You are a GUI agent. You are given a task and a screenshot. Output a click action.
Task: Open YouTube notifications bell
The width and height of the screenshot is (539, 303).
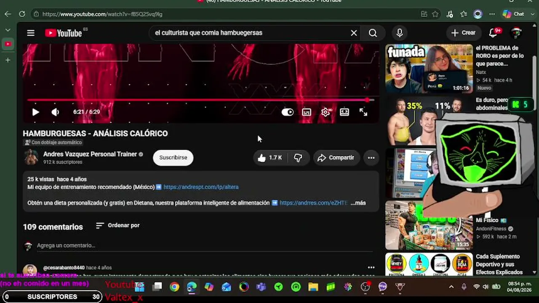click(x=493, y=33)
